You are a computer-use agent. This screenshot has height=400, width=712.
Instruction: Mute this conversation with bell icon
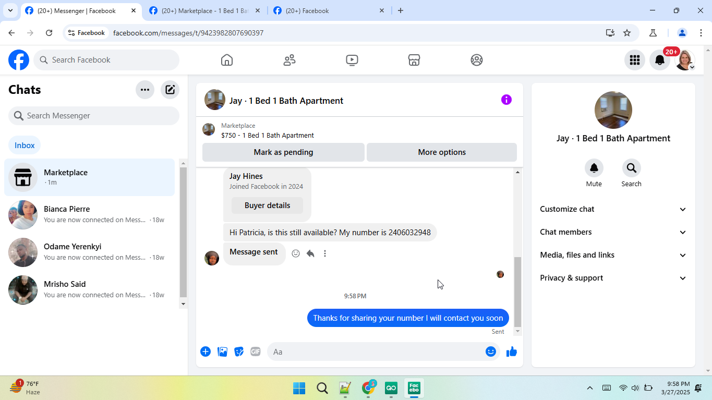tap(594, 168)
